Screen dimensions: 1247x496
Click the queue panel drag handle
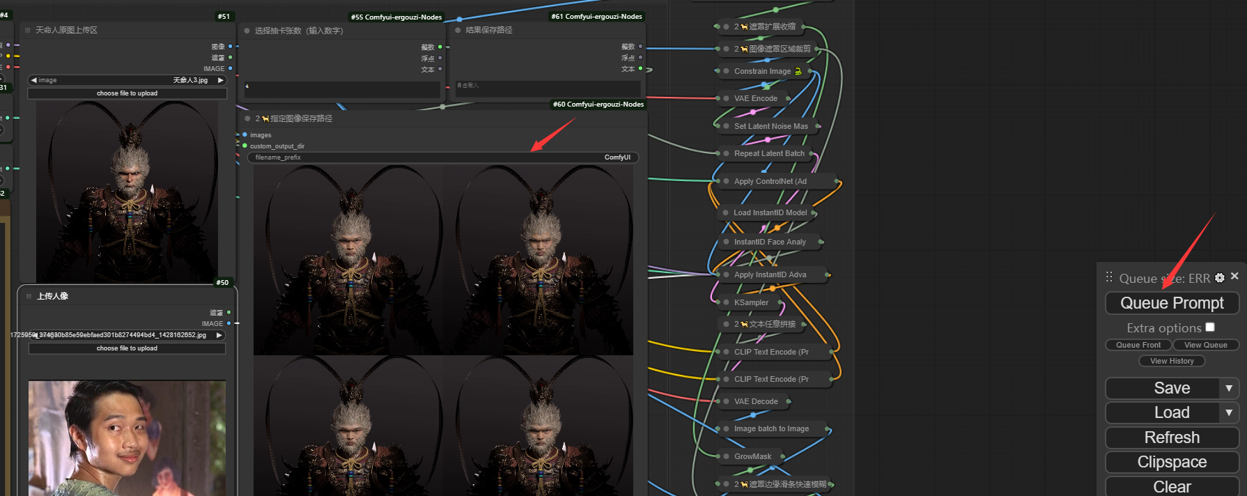point(1109,277)
